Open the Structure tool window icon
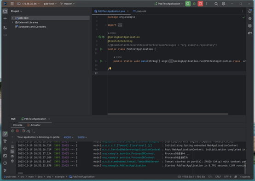 [x=5, y=28]
